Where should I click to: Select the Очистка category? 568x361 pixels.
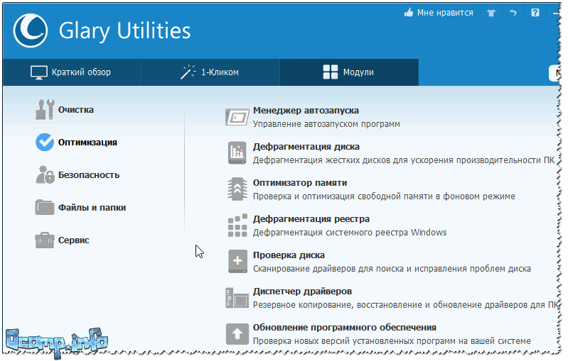tap(75, 109)
